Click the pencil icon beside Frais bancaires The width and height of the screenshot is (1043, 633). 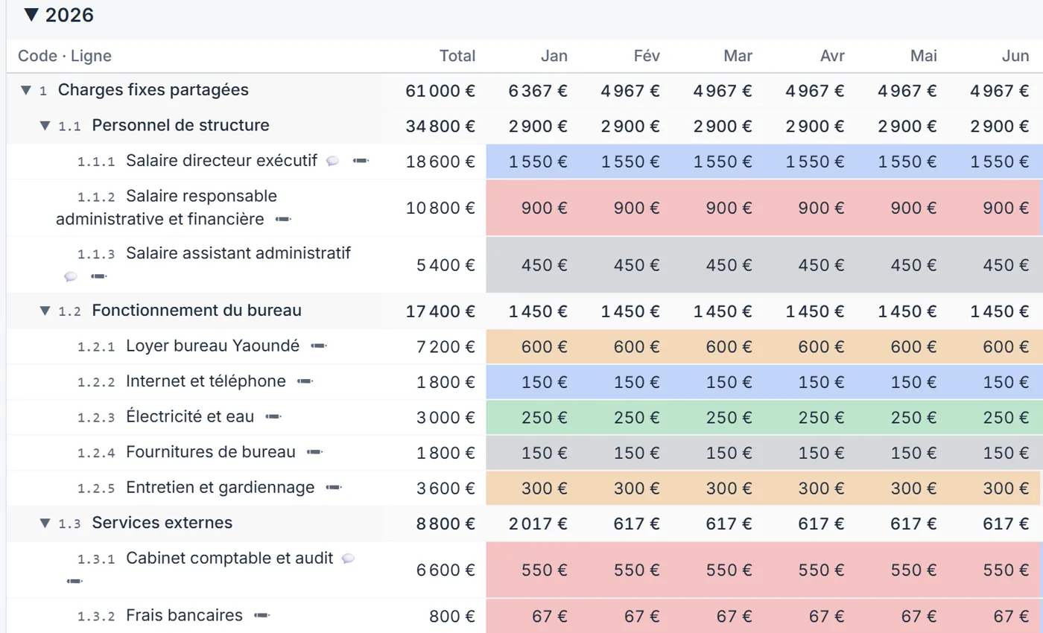(261, 616)
